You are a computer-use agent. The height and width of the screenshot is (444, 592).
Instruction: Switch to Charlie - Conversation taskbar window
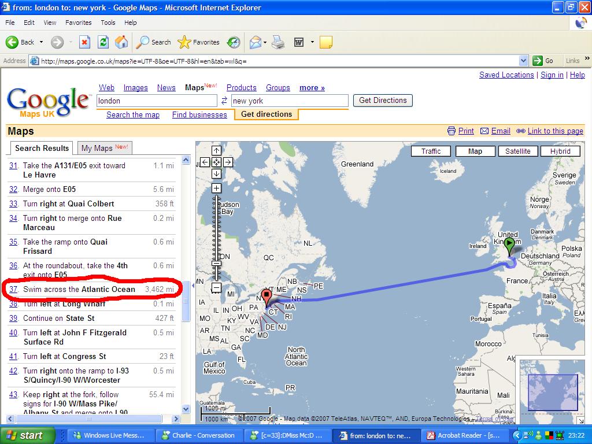(199, 435)
